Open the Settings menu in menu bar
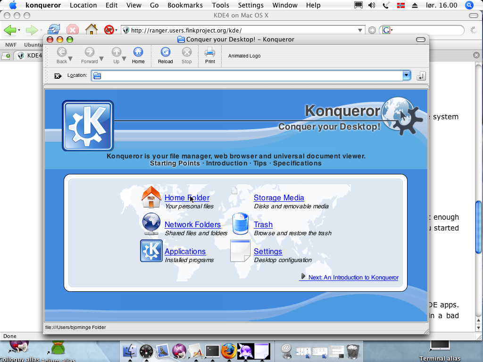 tap(251, 5)
